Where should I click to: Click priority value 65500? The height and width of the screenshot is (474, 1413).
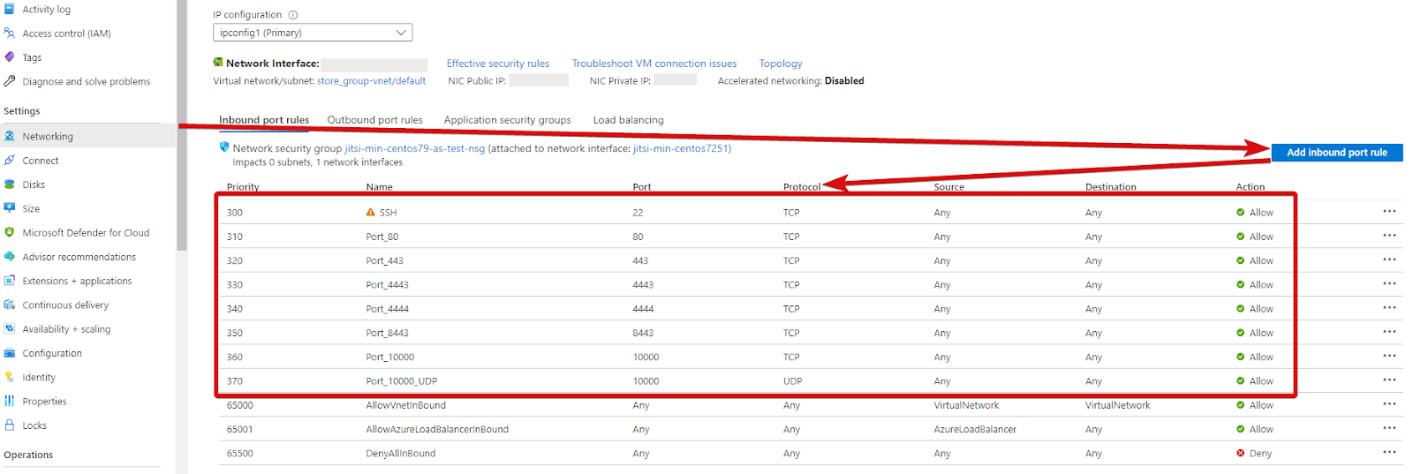(239, 454)
